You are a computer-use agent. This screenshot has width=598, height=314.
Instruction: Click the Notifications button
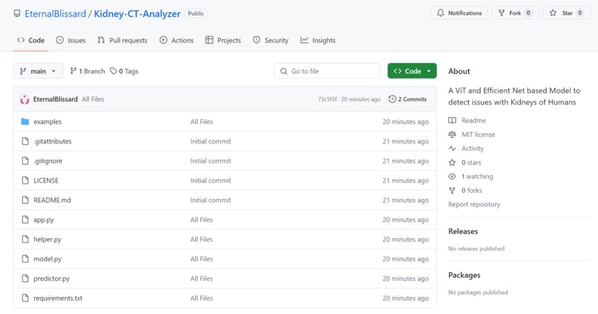459,13
